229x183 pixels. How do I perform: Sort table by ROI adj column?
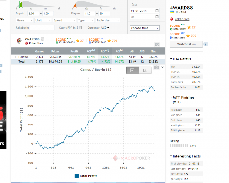pyautogui.click(x=105, y=51)
